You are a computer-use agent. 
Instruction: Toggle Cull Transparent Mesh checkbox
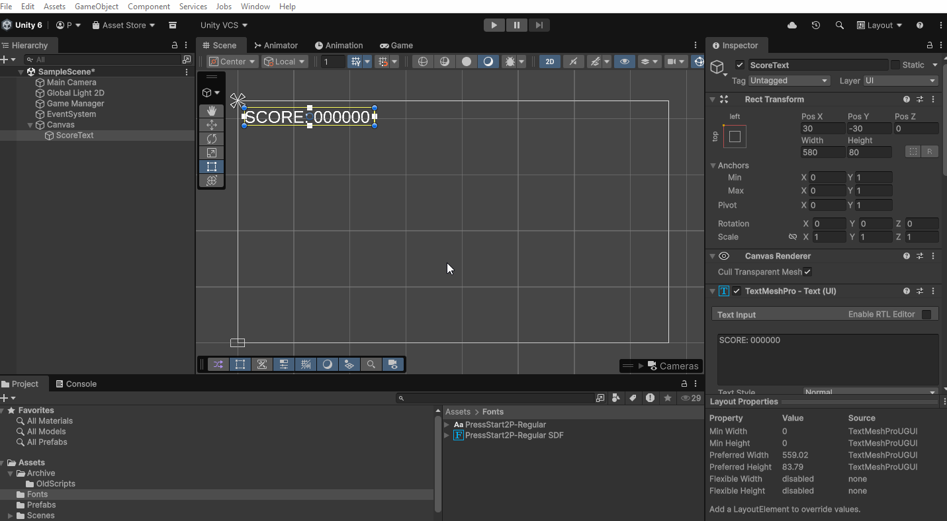[x=807, y=272]
